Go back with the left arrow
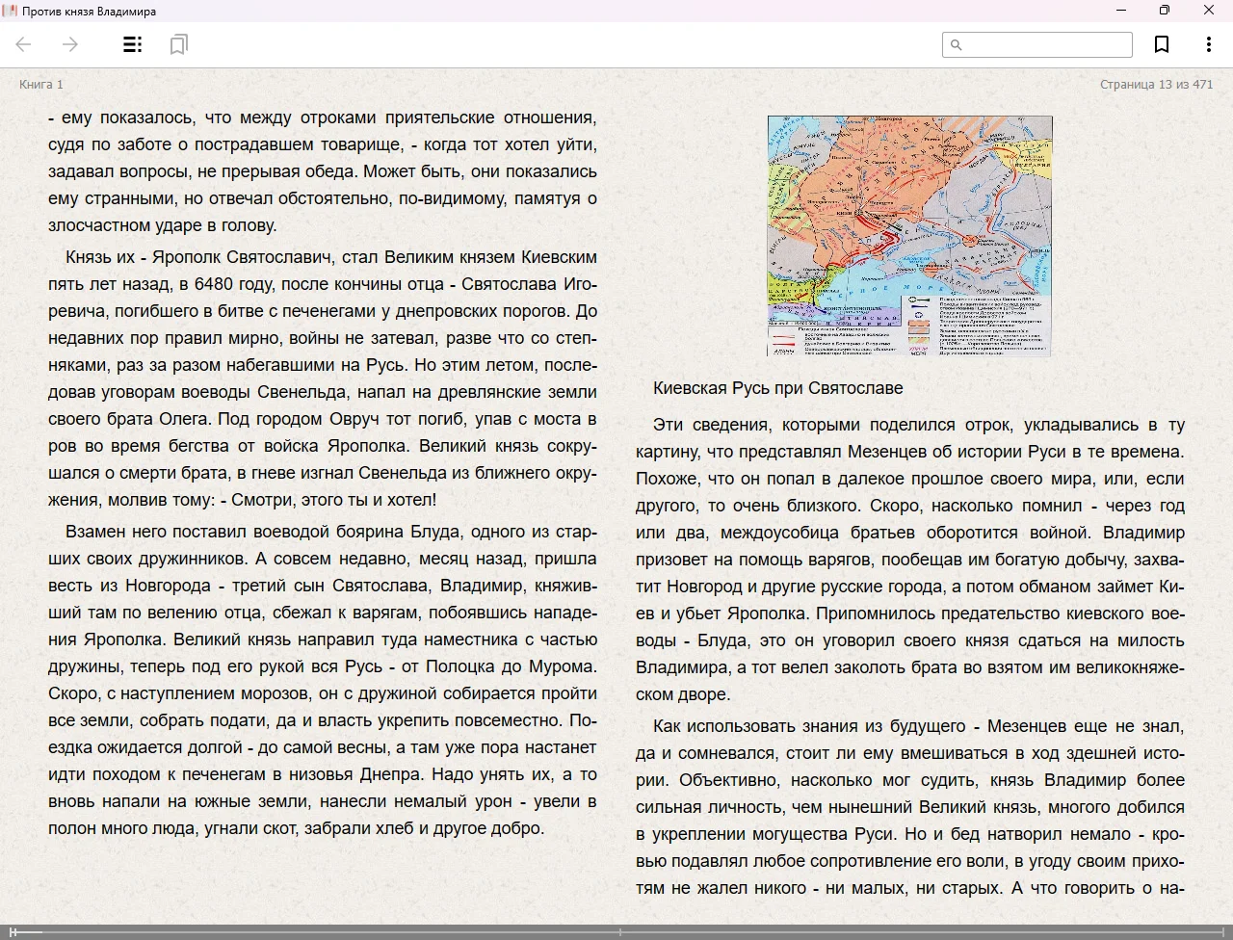1233x940 pixels. coord(24,44)
